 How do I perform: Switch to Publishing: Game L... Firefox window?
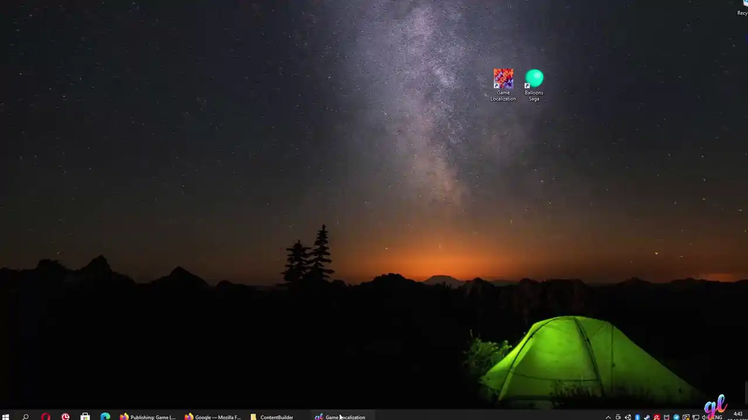tap(147, 416)
